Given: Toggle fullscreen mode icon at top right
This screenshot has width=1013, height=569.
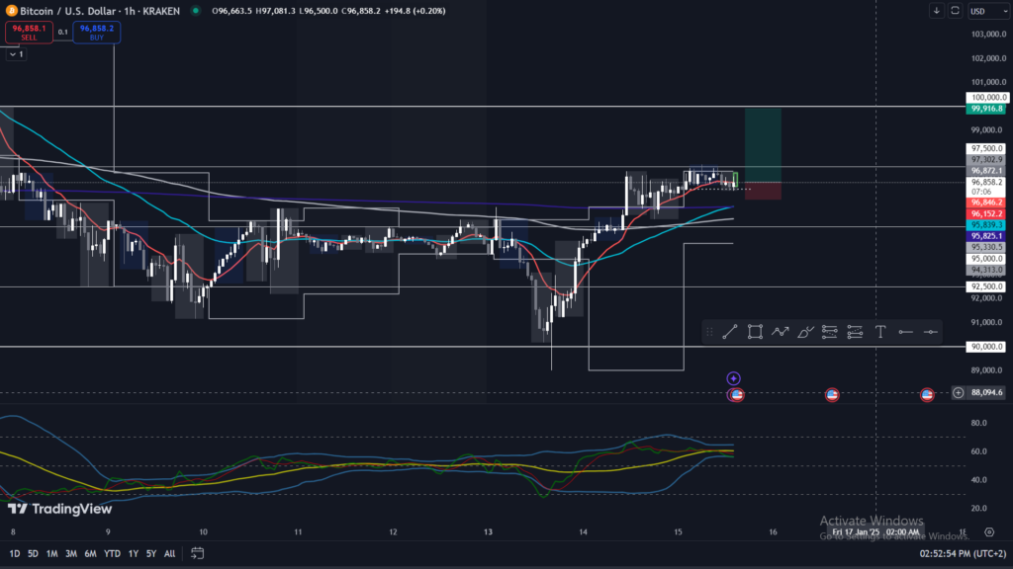Looking at the screenshot, I should (x=955, y=11).
